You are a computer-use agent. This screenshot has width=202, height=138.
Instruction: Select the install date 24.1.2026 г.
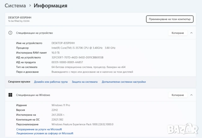pyautogui.click(x=58, y=115)
